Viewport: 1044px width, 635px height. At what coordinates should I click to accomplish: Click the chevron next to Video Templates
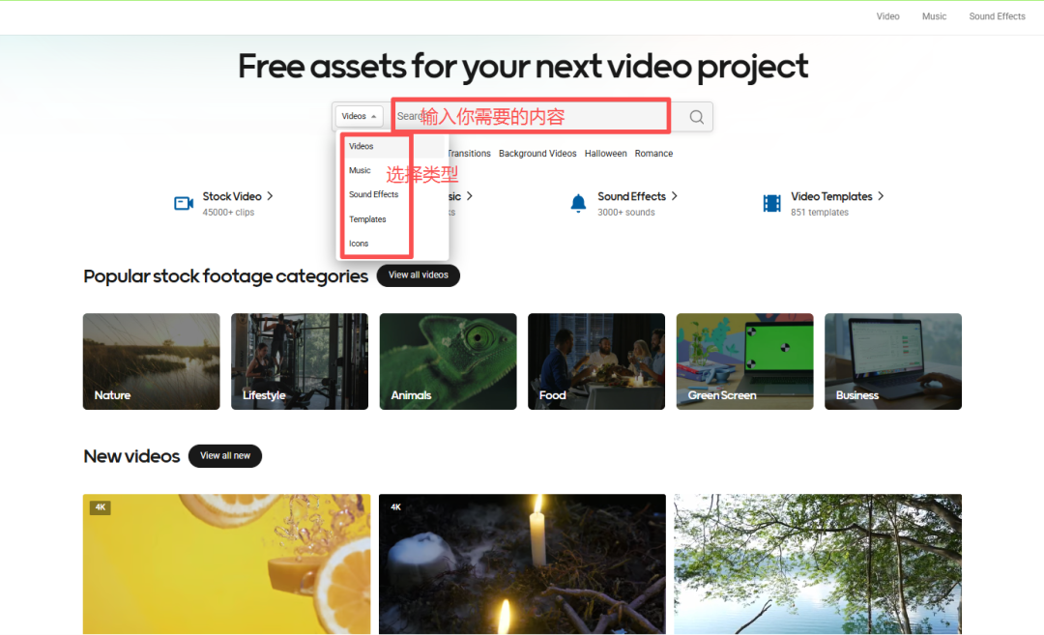[881, 196]
